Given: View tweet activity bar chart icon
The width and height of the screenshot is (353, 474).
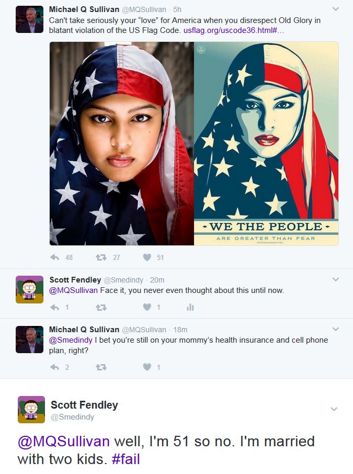Looking at the screenshot, I should tap(190, 308).
